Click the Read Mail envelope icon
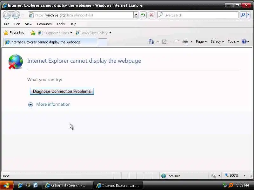254x190 pixels. [x=177, y=42]
